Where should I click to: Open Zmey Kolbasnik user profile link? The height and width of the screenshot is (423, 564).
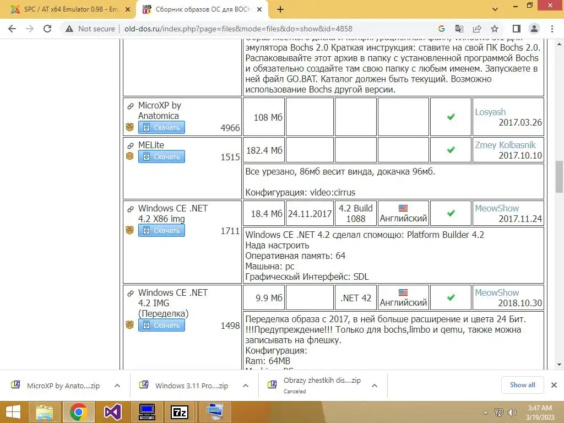(x=505, y=145)
